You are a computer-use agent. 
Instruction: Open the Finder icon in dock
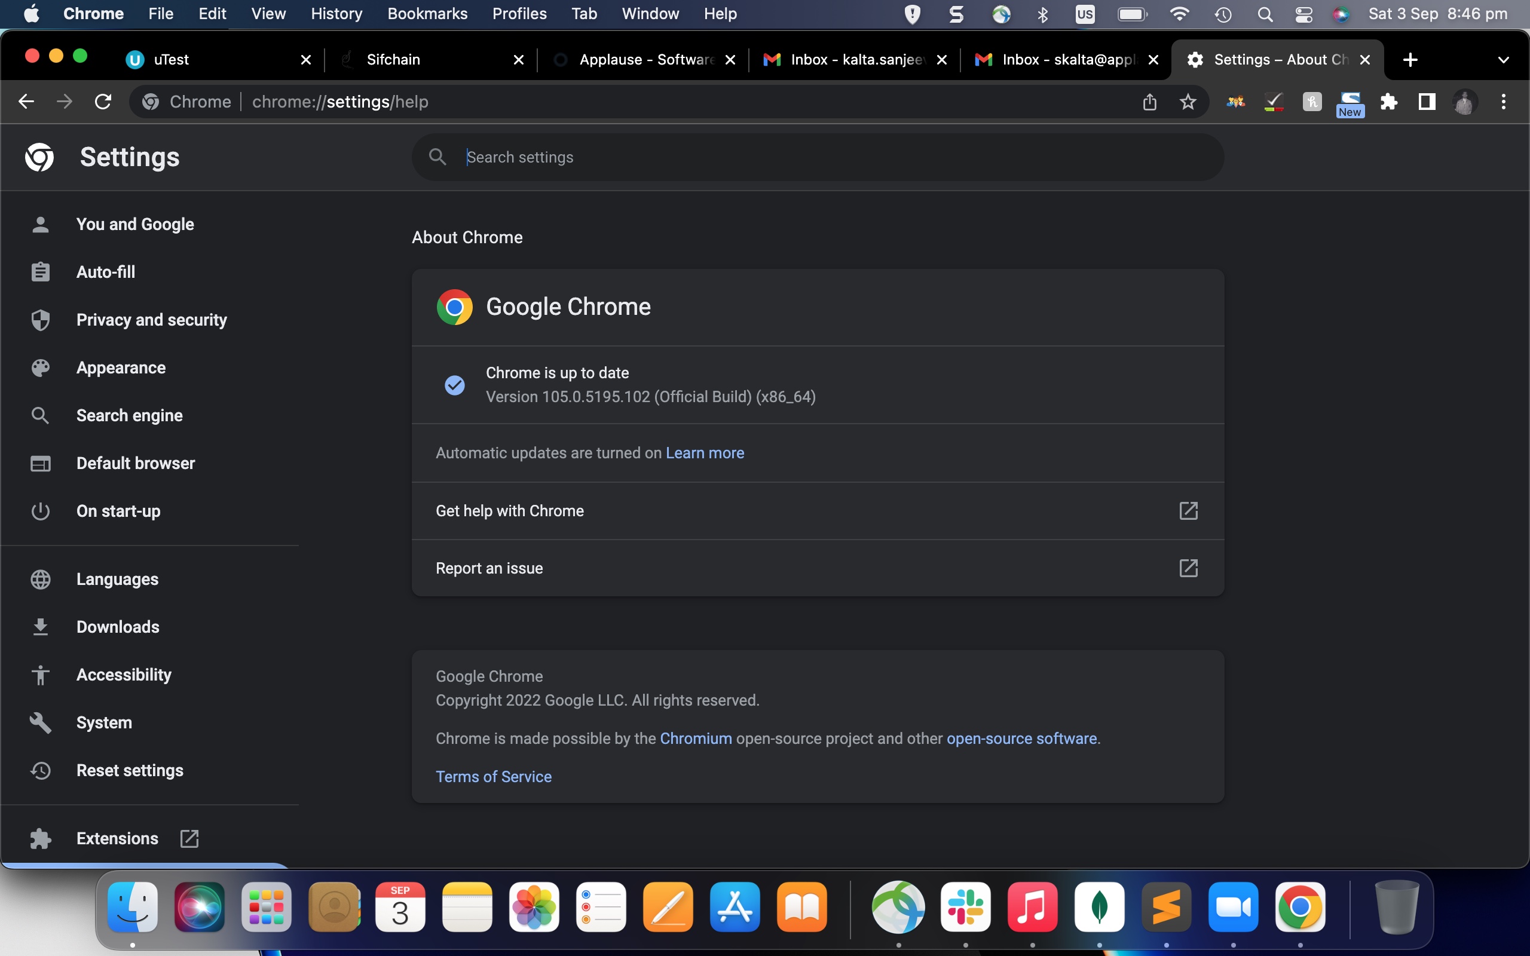click(x=131, y=908)
